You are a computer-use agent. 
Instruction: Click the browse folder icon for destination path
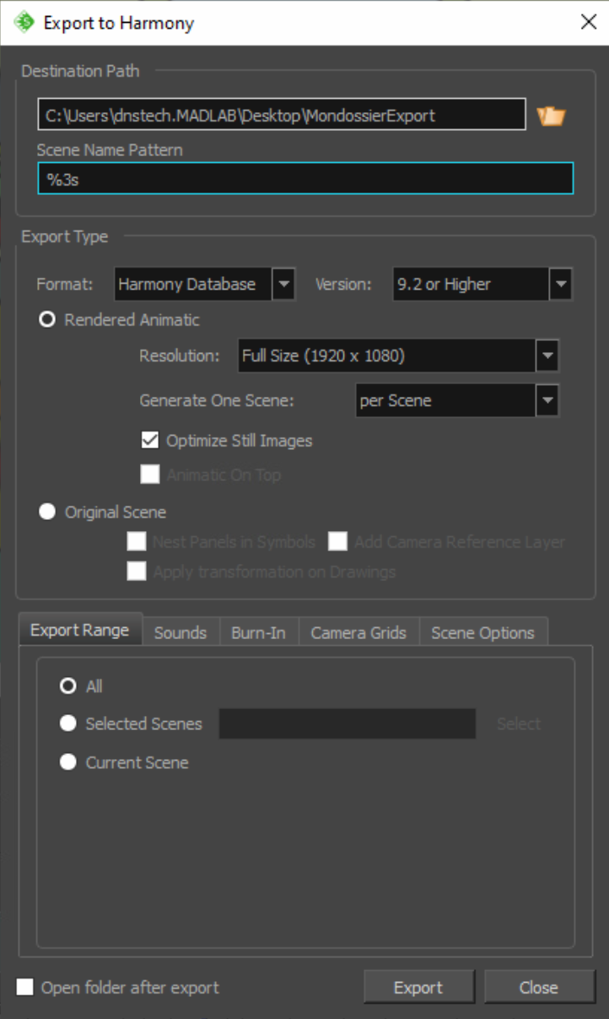(551, 116)
